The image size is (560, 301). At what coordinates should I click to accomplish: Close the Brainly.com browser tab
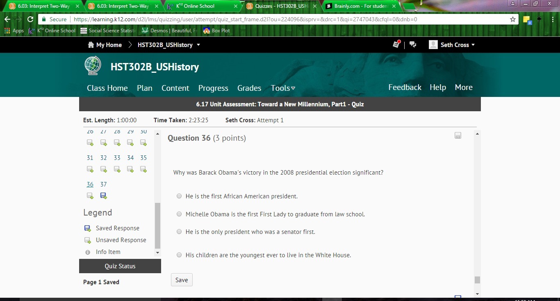(394, 6)
